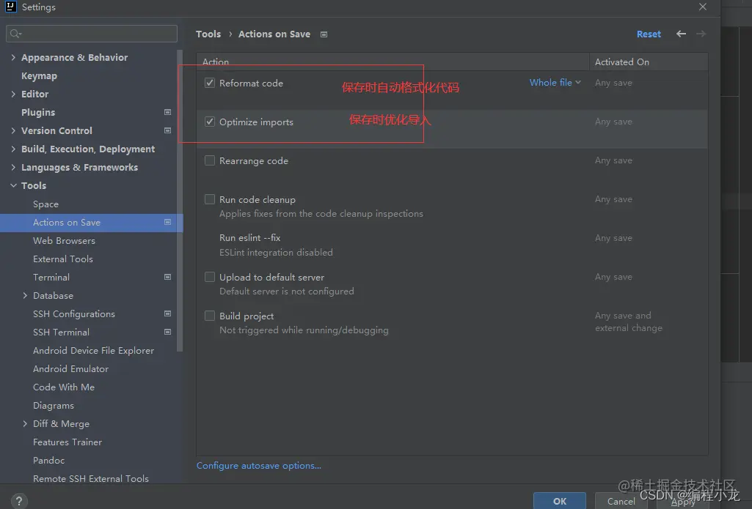Screen dimensions: 752x509
Task: Collapse the Tools section
Action: [13, 185]
